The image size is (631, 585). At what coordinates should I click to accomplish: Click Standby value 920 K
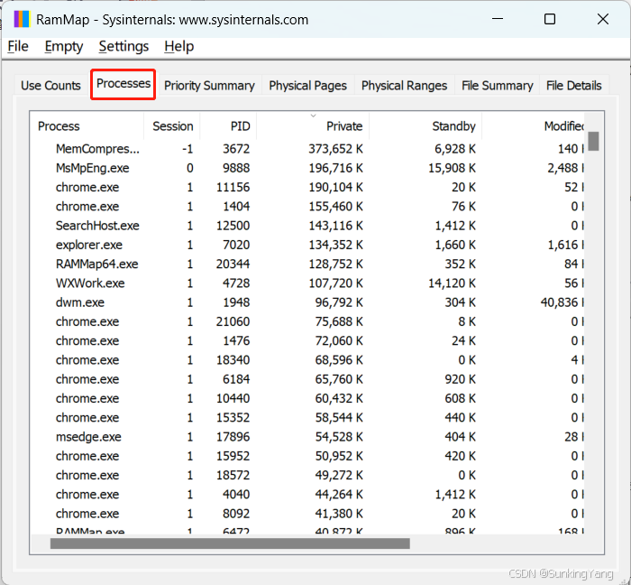[x=460, y=379]
